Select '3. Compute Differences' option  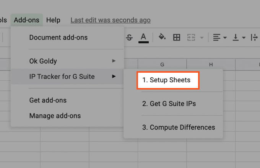coord(173,127)
